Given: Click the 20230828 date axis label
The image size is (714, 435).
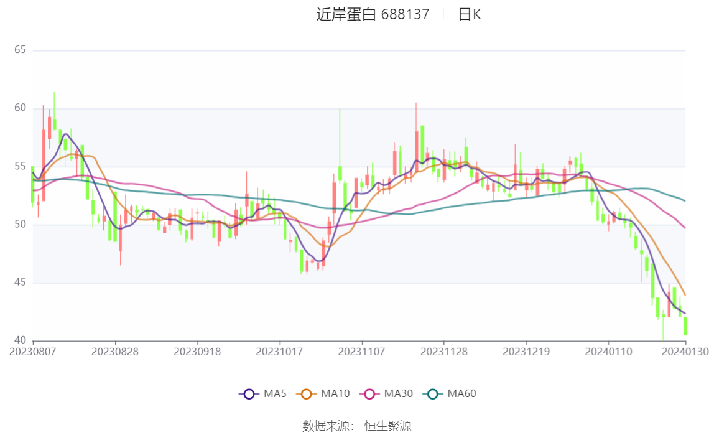Looking at the screenshot, I should click(x=114, y=352).
